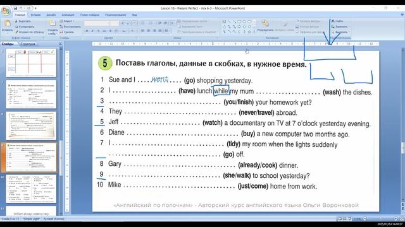Click the zoom slider in status bar
This screenshot has height=227, width=405.
pyautogui.click(x=380, y=219)
